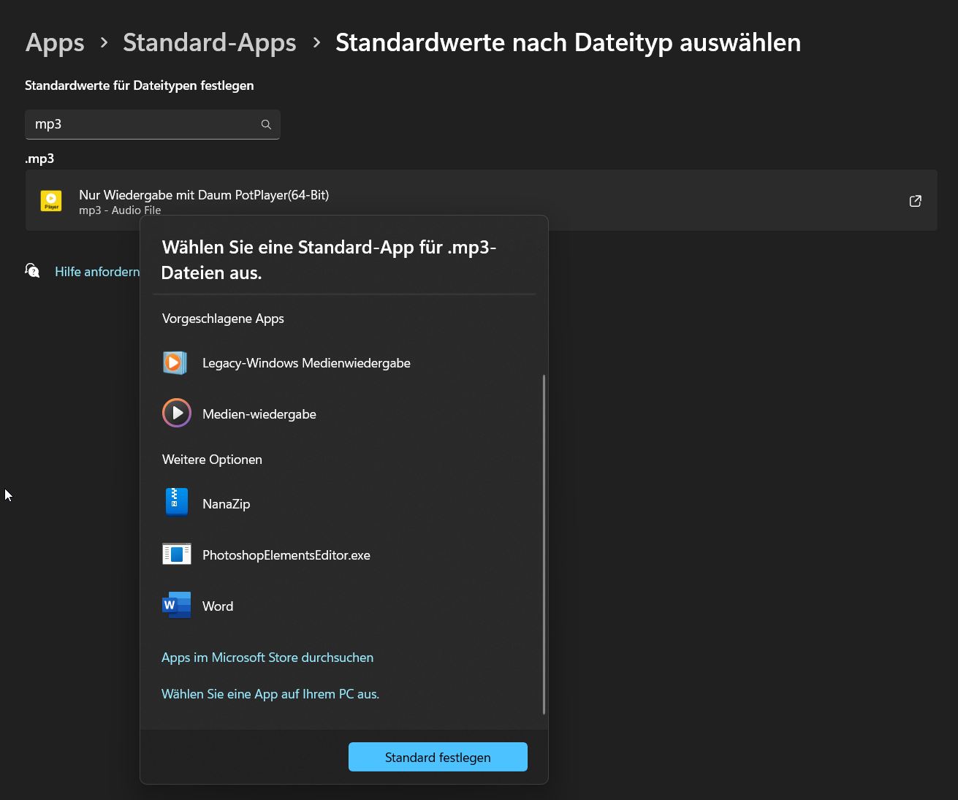Click the external link icon for .mp3

pos(915,201)
